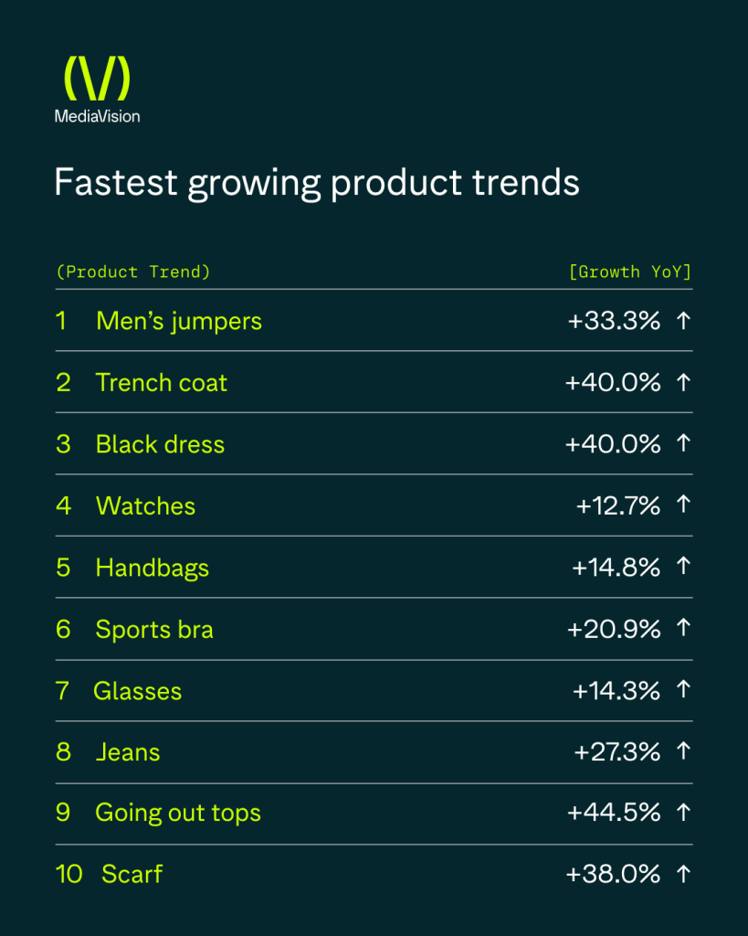The image size is (748, 936).
Task: Click the up arrow beside +33.3%
Action: [x=683, y=321]
